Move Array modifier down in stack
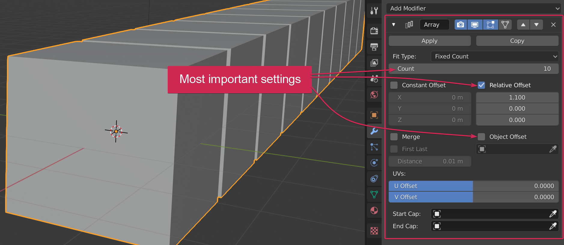This screenshot has width=564, height=245. [x=536, y=25]
